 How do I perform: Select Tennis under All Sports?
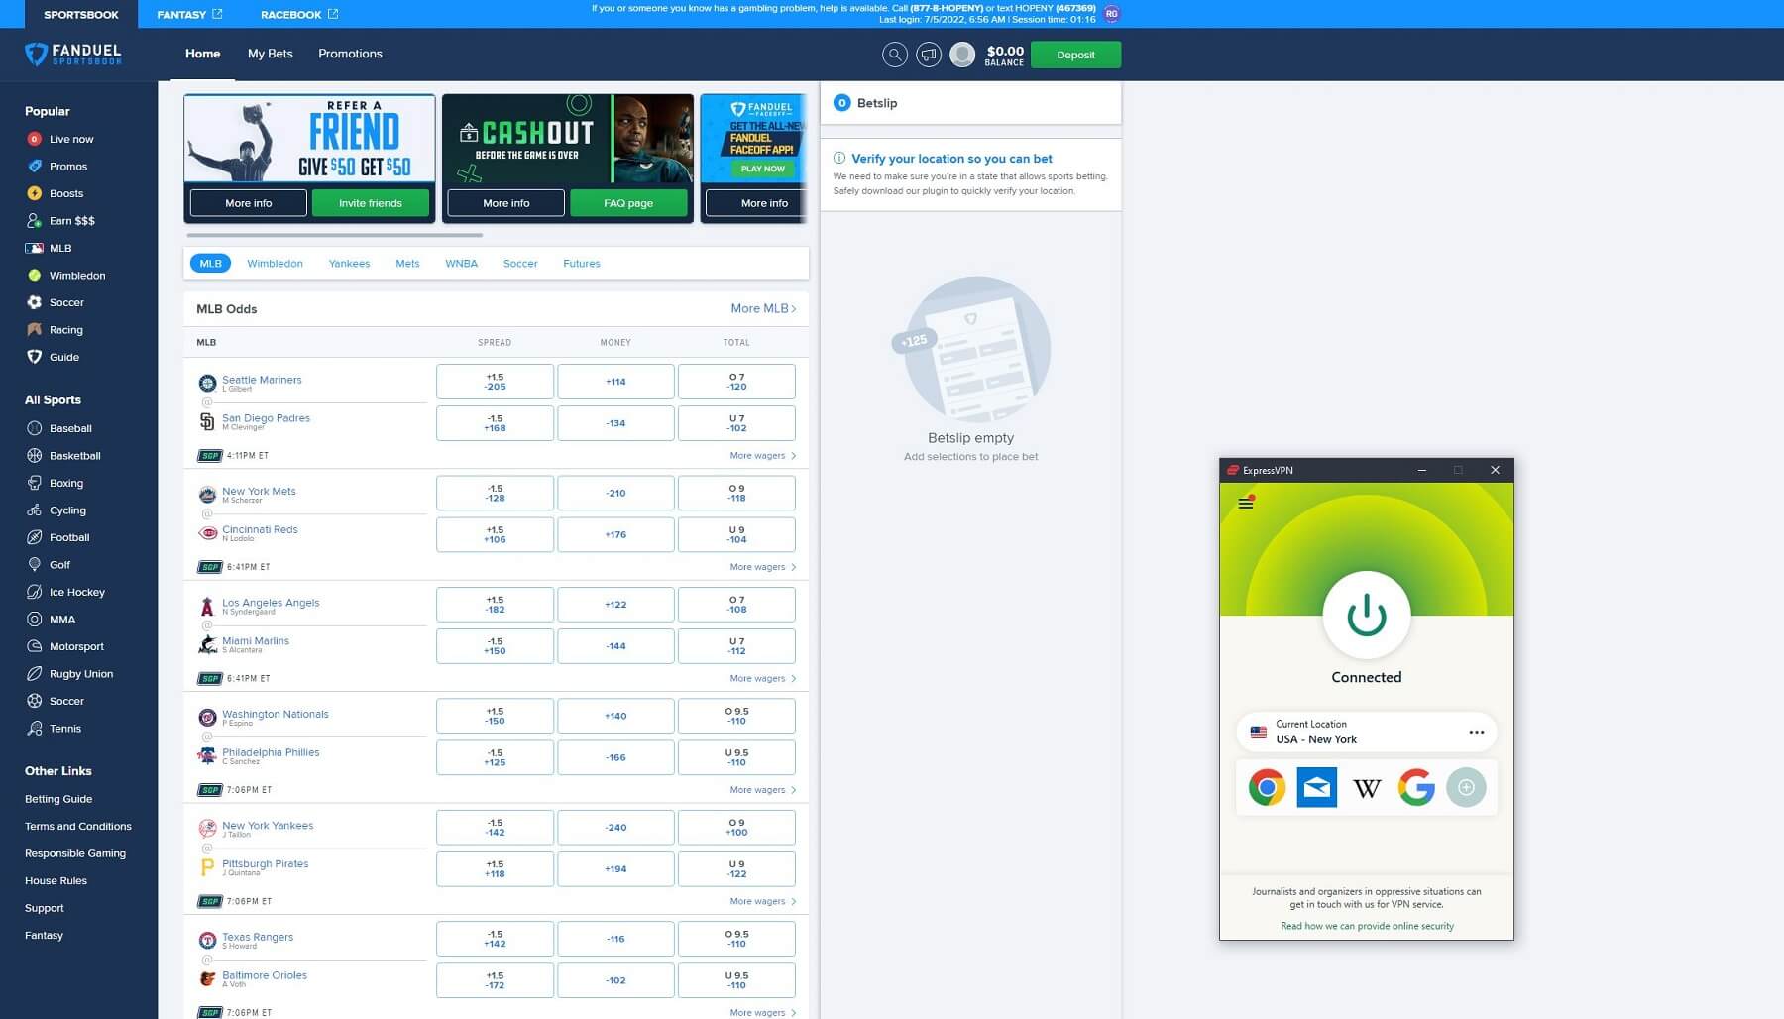click(x=55, y=729)
